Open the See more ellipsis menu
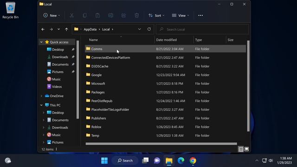This screenshot has height=167, width=297. point(200,15)
